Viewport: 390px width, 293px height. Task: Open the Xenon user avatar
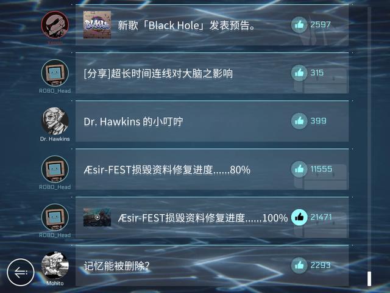55,24
